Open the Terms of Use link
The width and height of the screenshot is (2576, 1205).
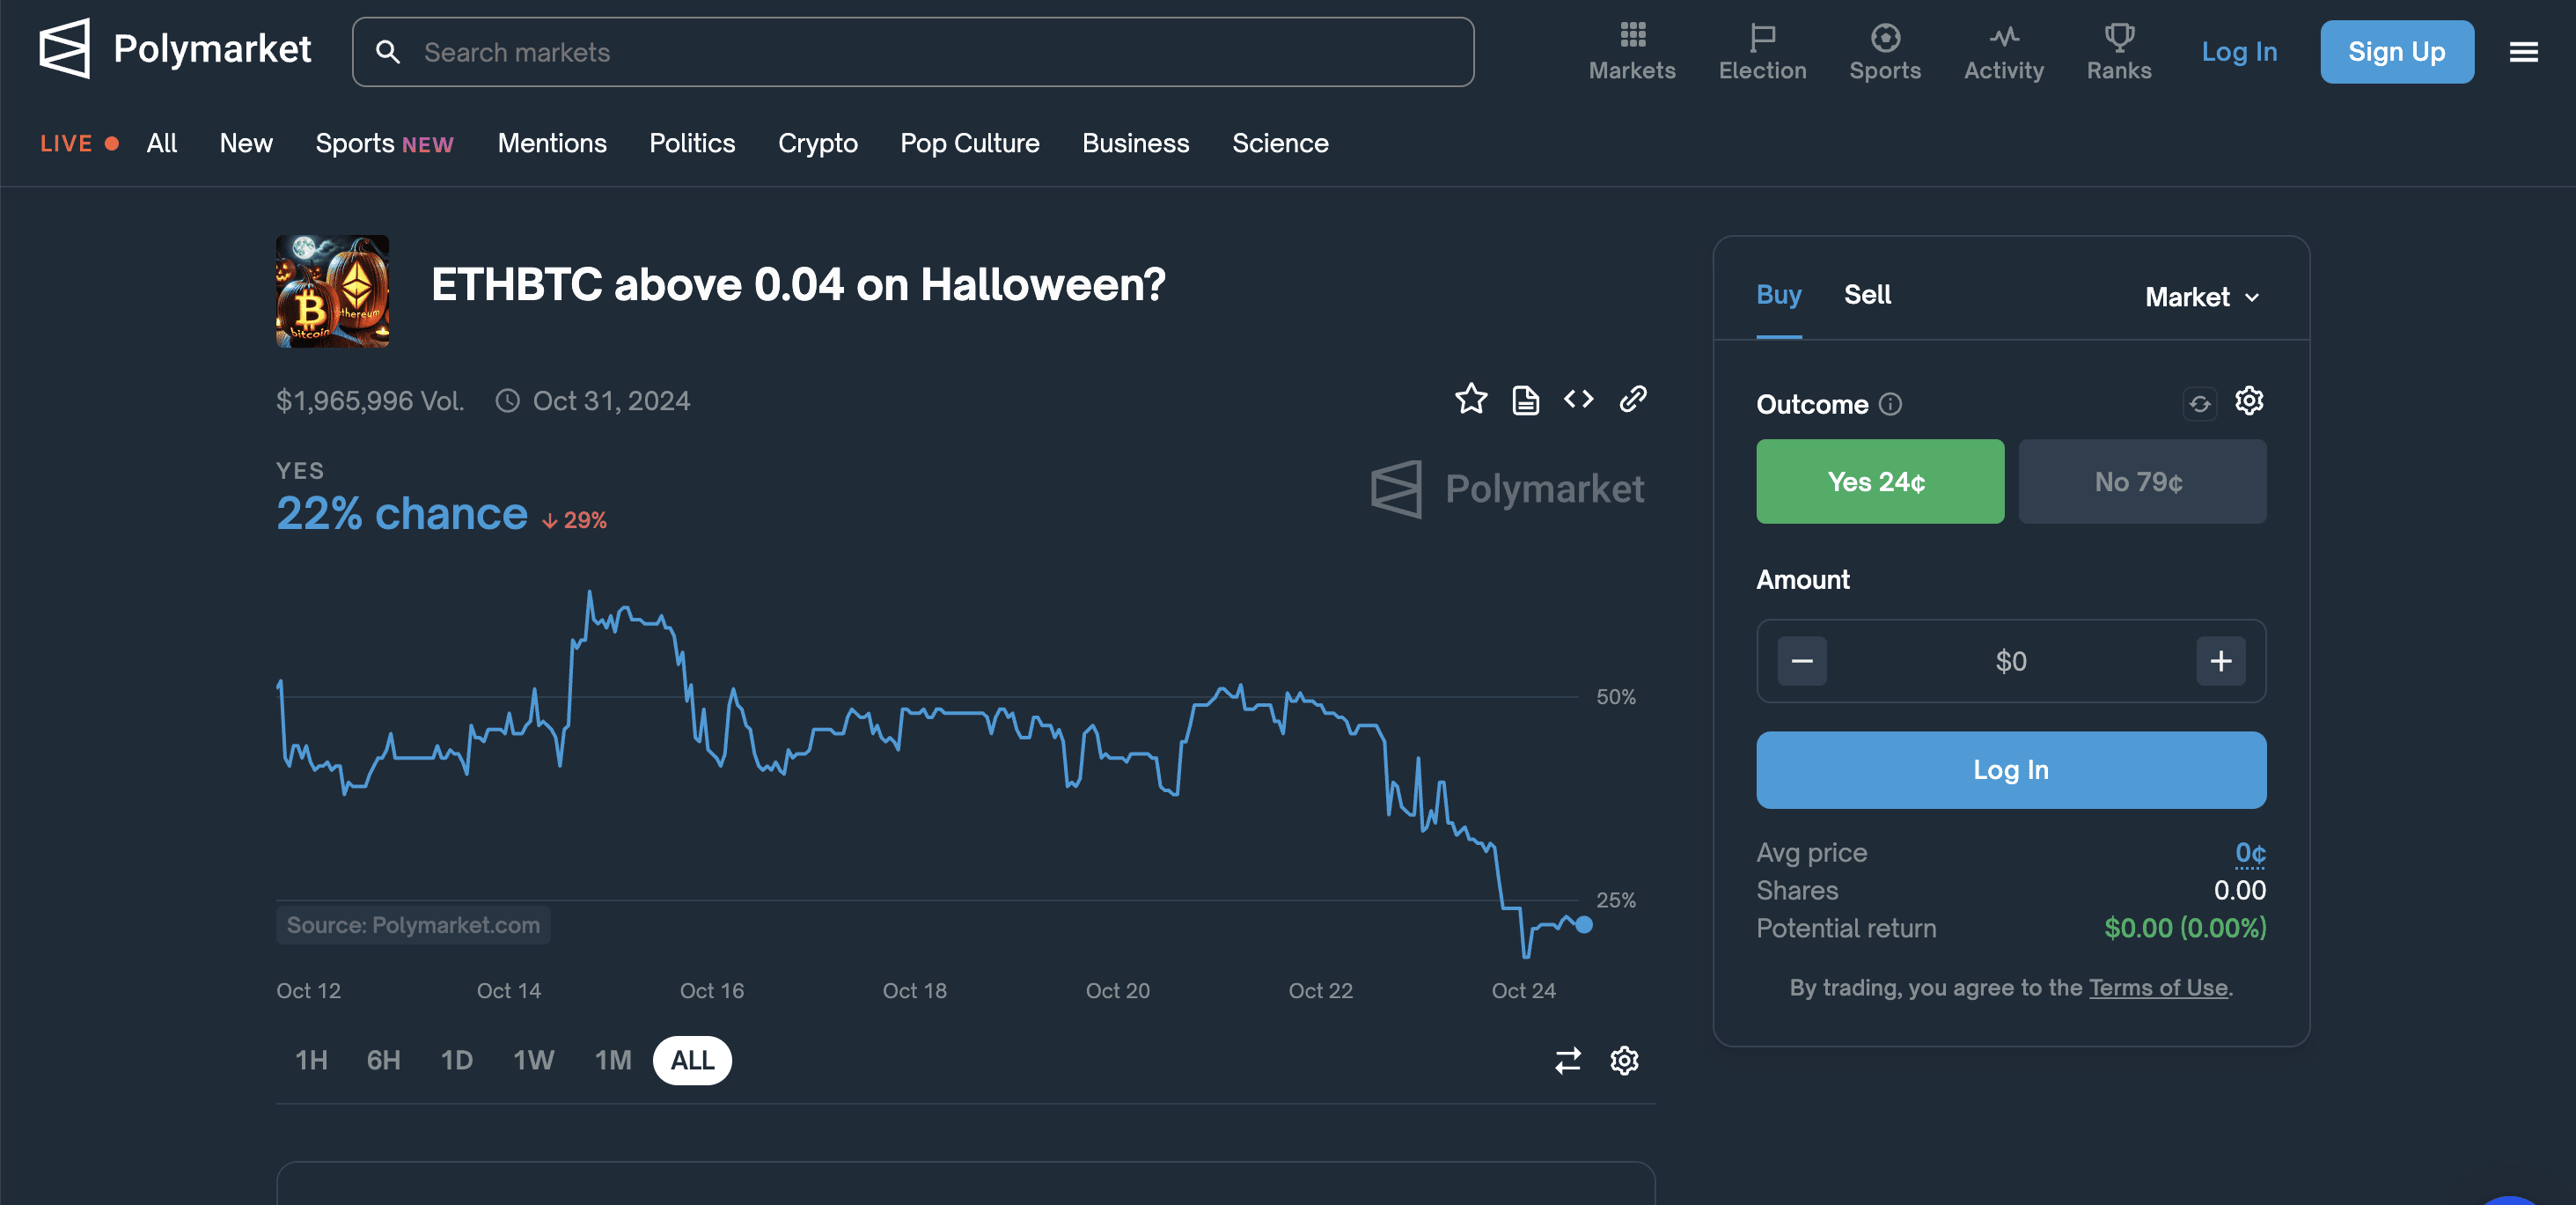(x=2158, y=987)
